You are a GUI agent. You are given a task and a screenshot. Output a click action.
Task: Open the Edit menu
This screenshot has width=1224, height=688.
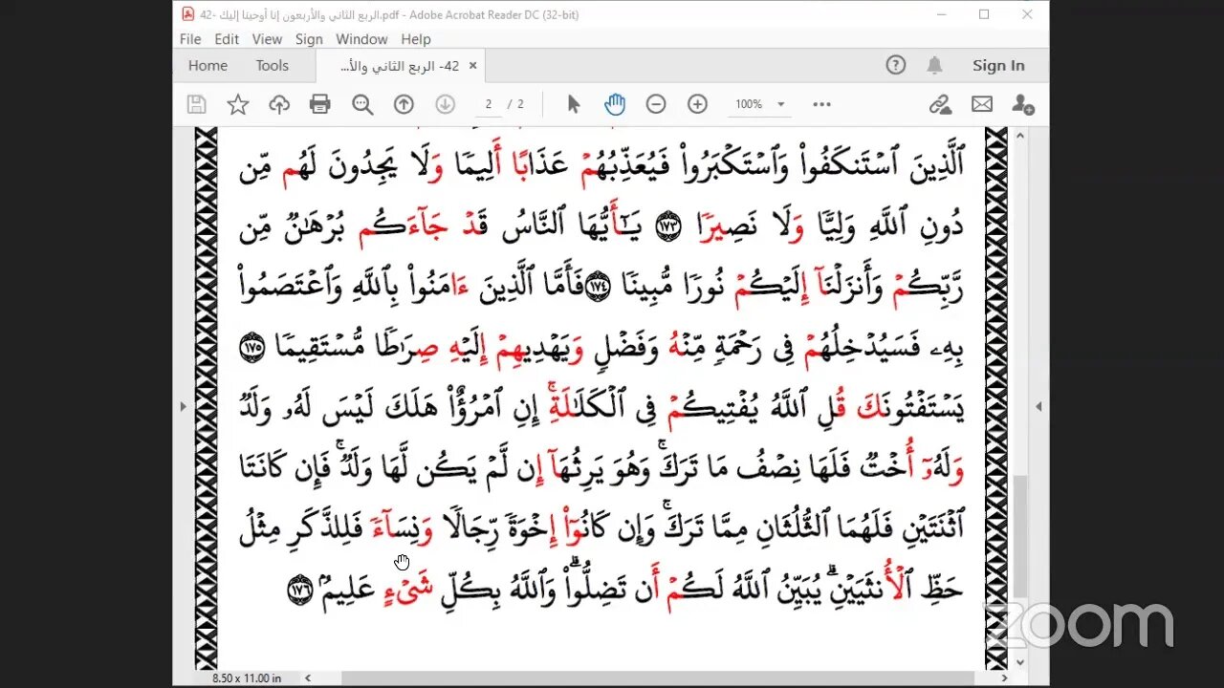(x=227, y=39)
